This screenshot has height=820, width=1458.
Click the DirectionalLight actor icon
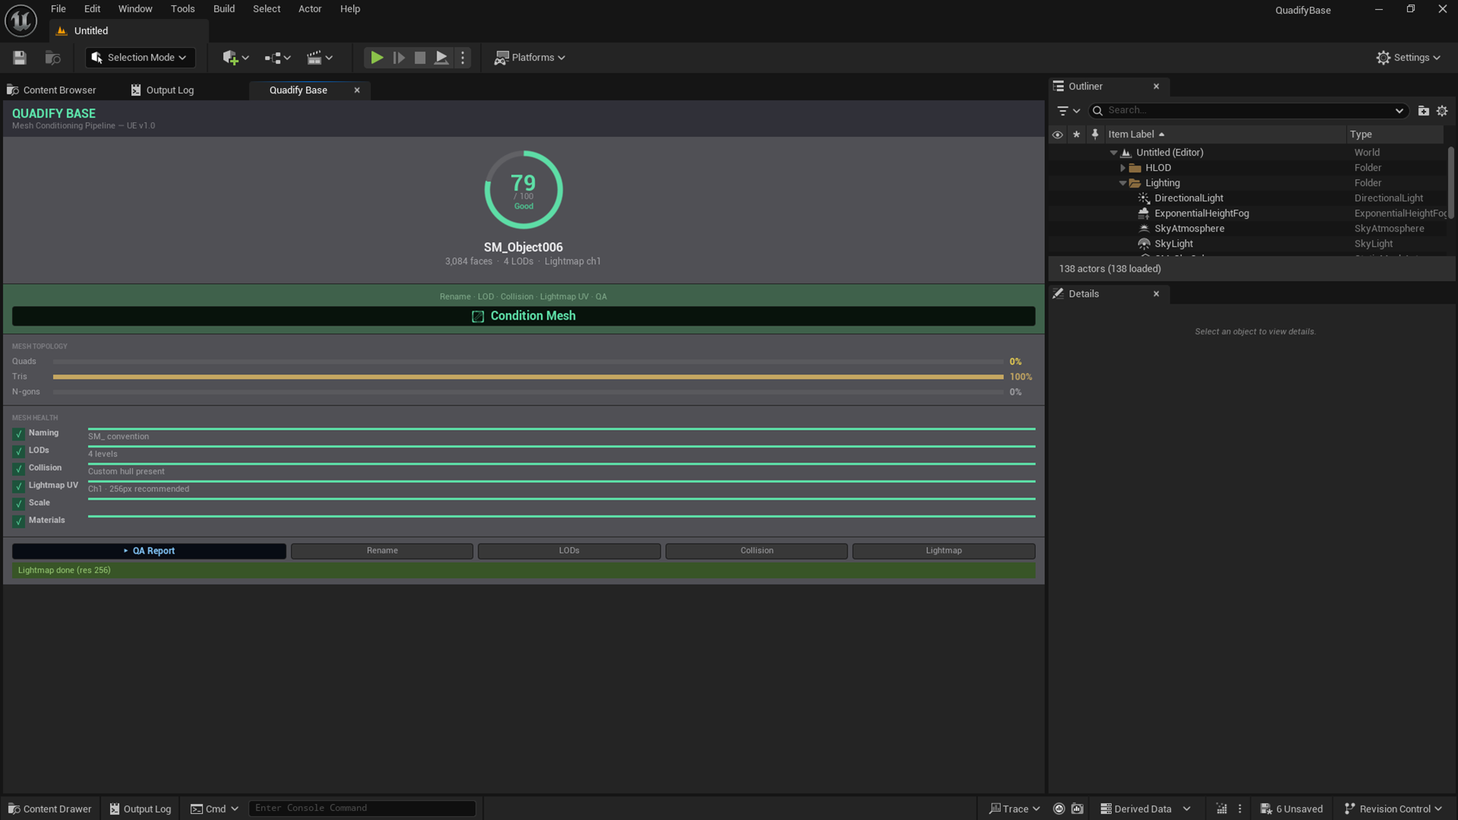click(1144, 198)
